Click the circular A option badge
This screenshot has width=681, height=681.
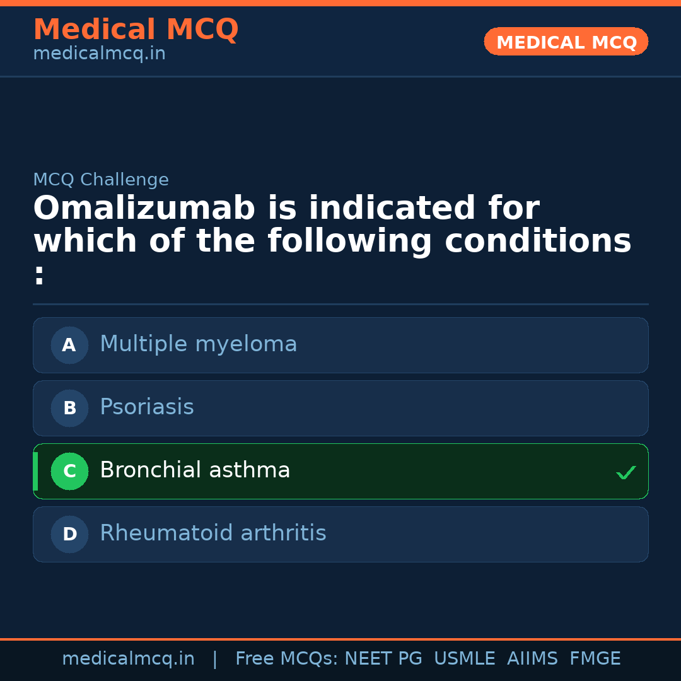click(x=69, y=345)
